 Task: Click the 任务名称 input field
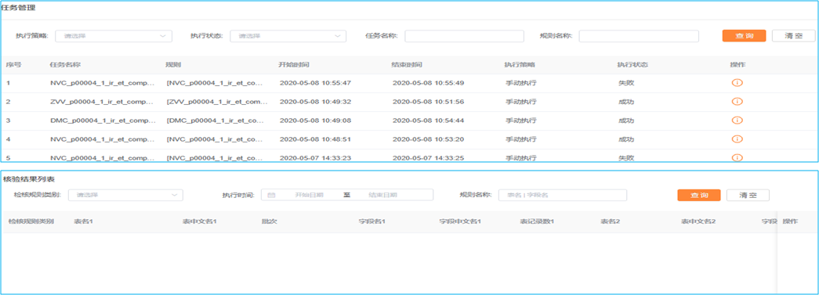tap(464, 36)
